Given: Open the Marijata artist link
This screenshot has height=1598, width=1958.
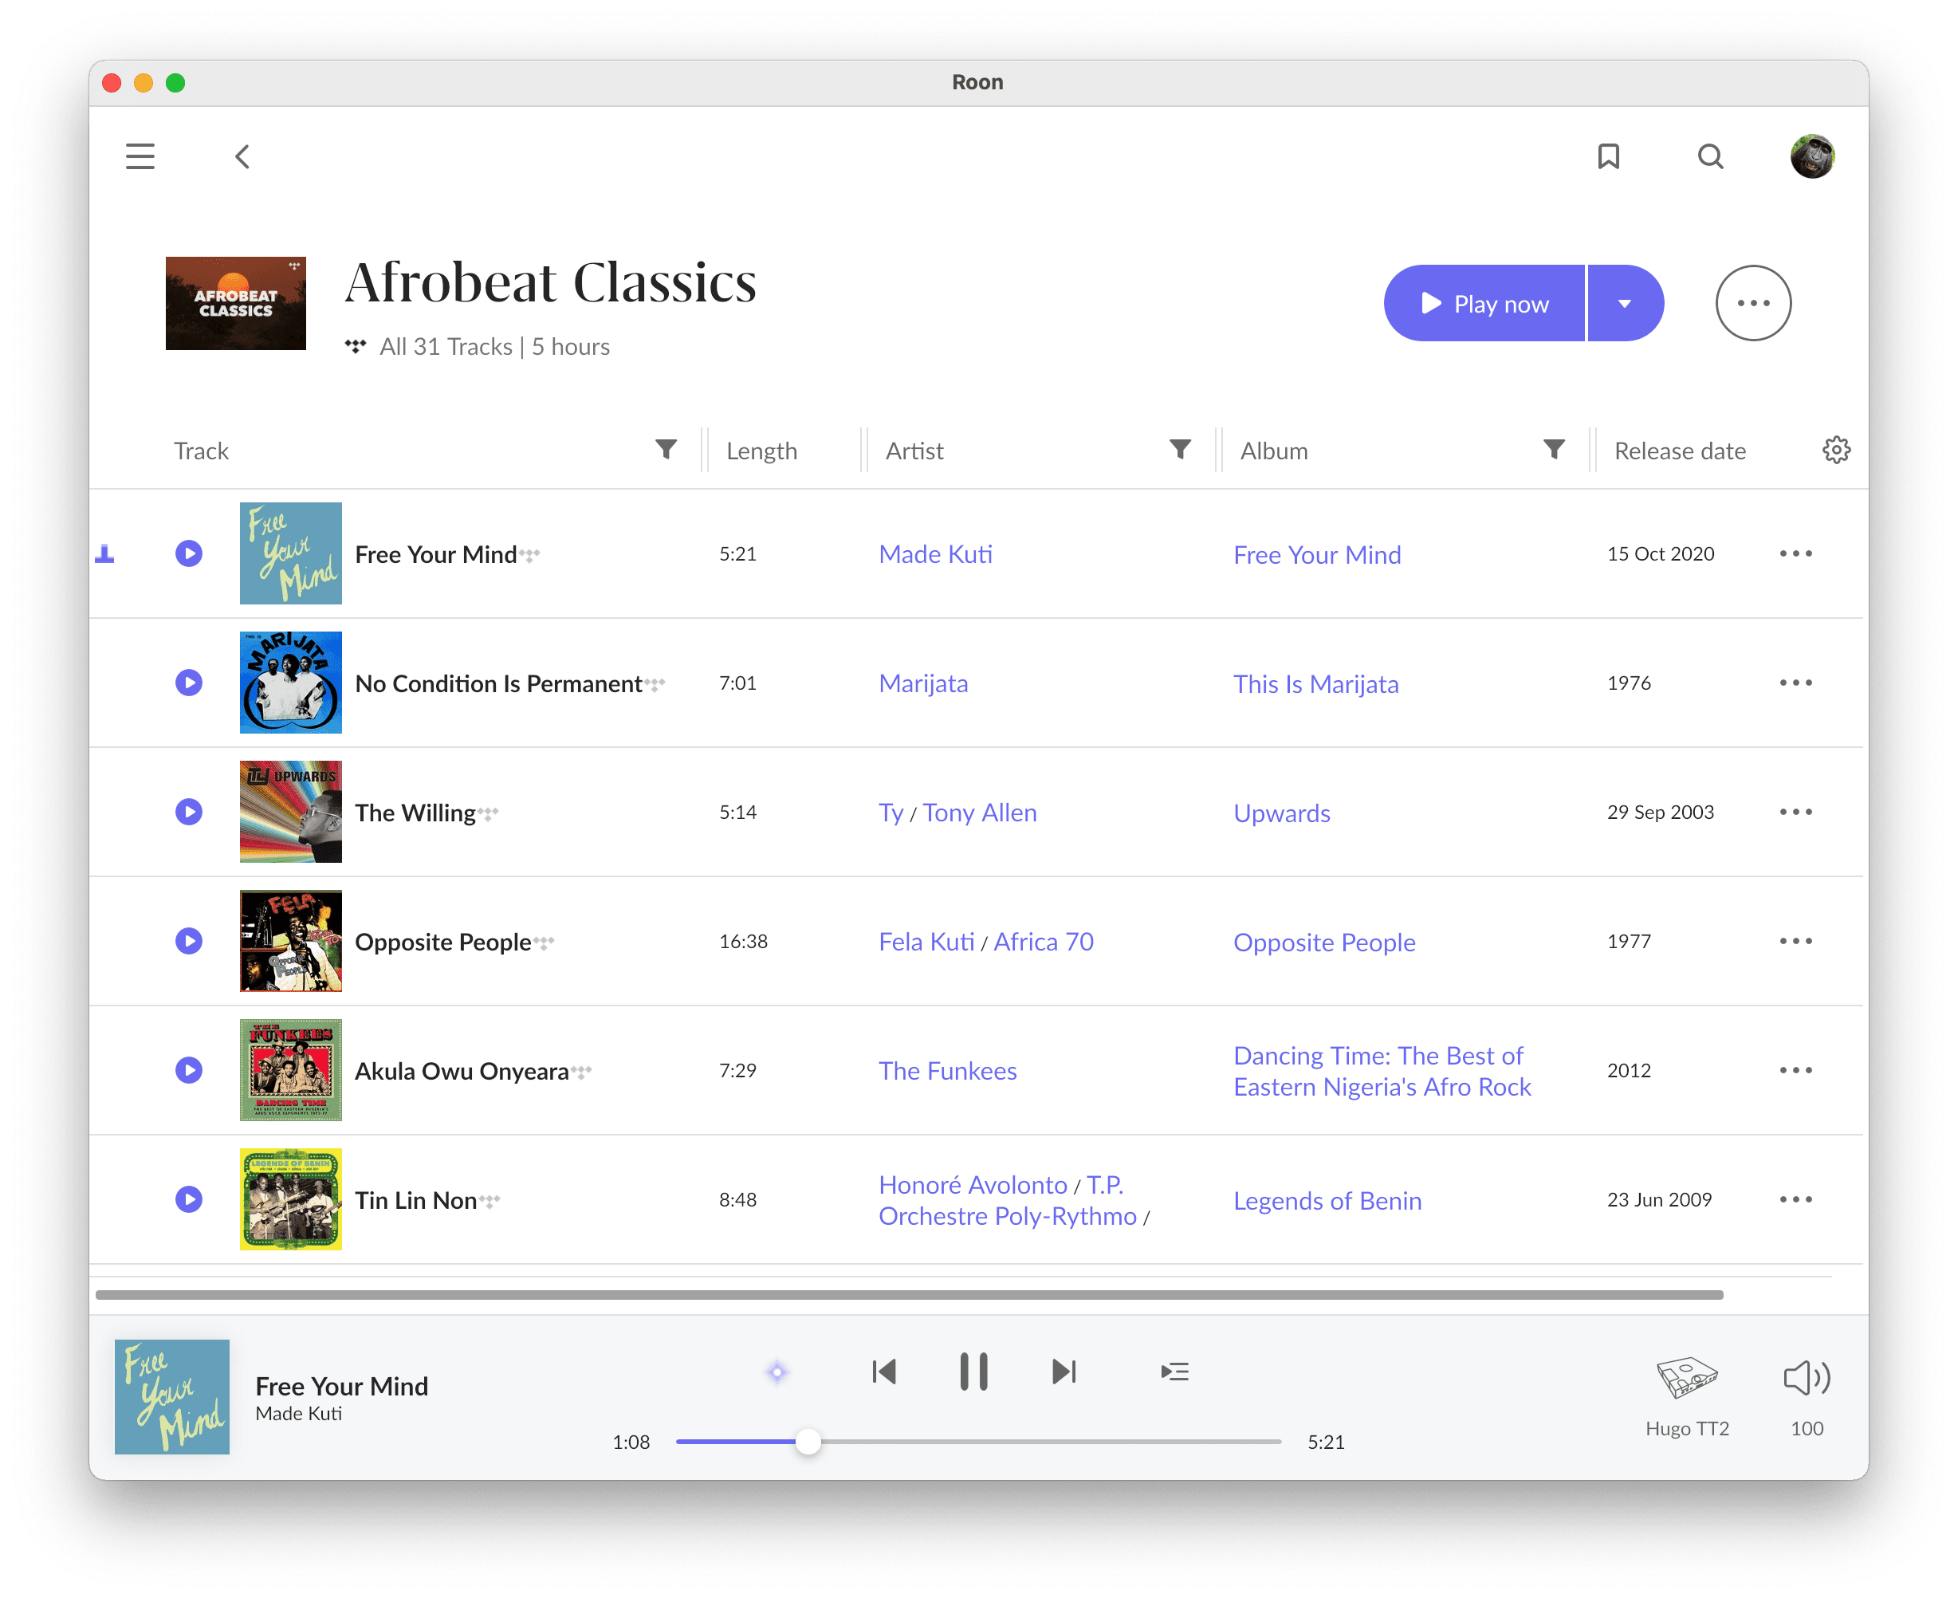Looking at the screenshot, I should point(923,684).
